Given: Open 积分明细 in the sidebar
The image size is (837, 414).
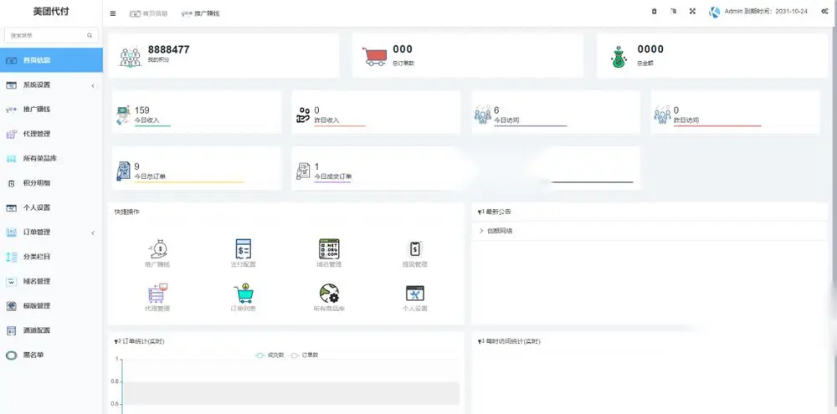Looking at the screenshot, I should coord(51,183).
